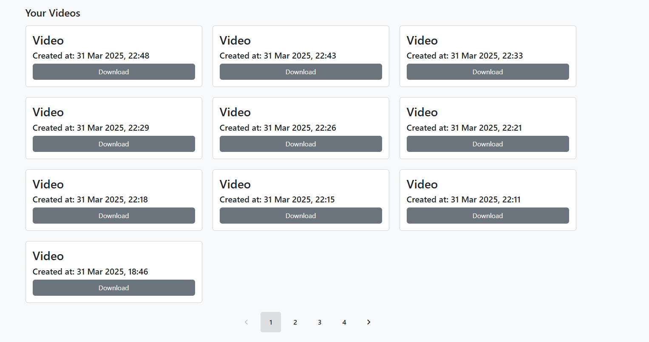Open page 4 of the video list
Viewport: 649px width, 342px height.
click(x=344, y=322)
